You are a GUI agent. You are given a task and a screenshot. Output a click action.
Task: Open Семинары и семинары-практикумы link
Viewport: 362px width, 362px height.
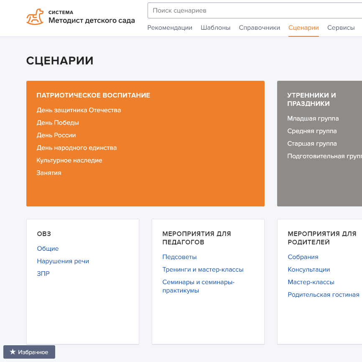click(198, 286)
